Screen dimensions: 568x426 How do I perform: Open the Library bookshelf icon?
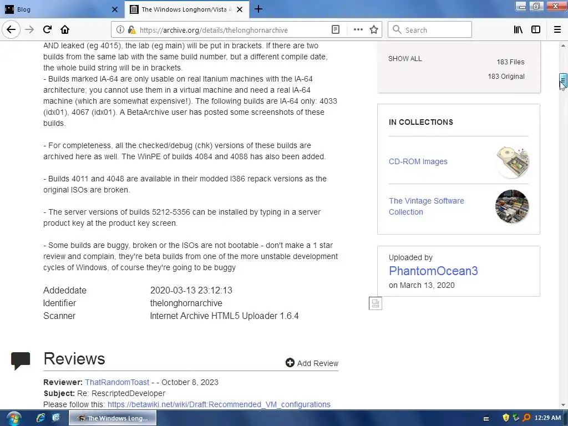(x=518, y=30)
